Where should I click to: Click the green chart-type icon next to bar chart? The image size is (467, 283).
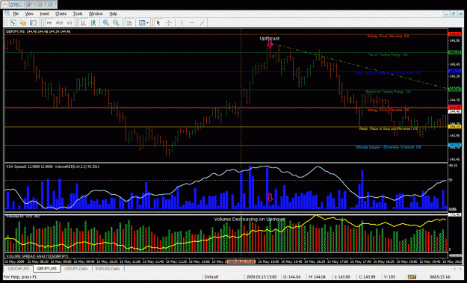pos(93,22)
